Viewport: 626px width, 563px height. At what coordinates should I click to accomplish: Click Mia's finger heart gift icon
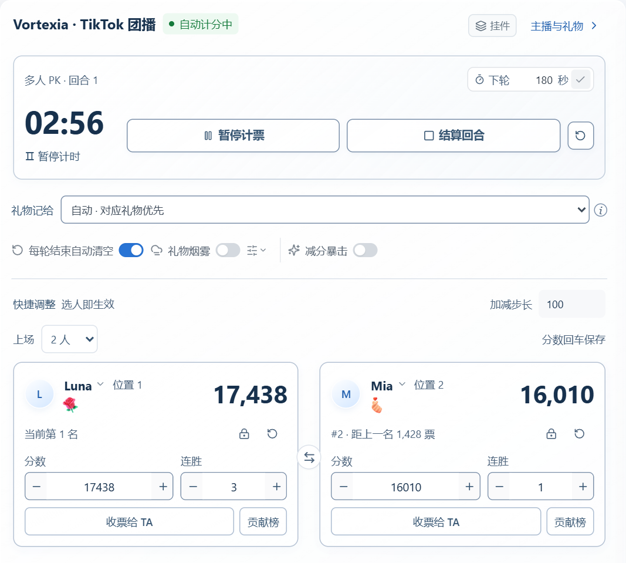coord(377,405)
